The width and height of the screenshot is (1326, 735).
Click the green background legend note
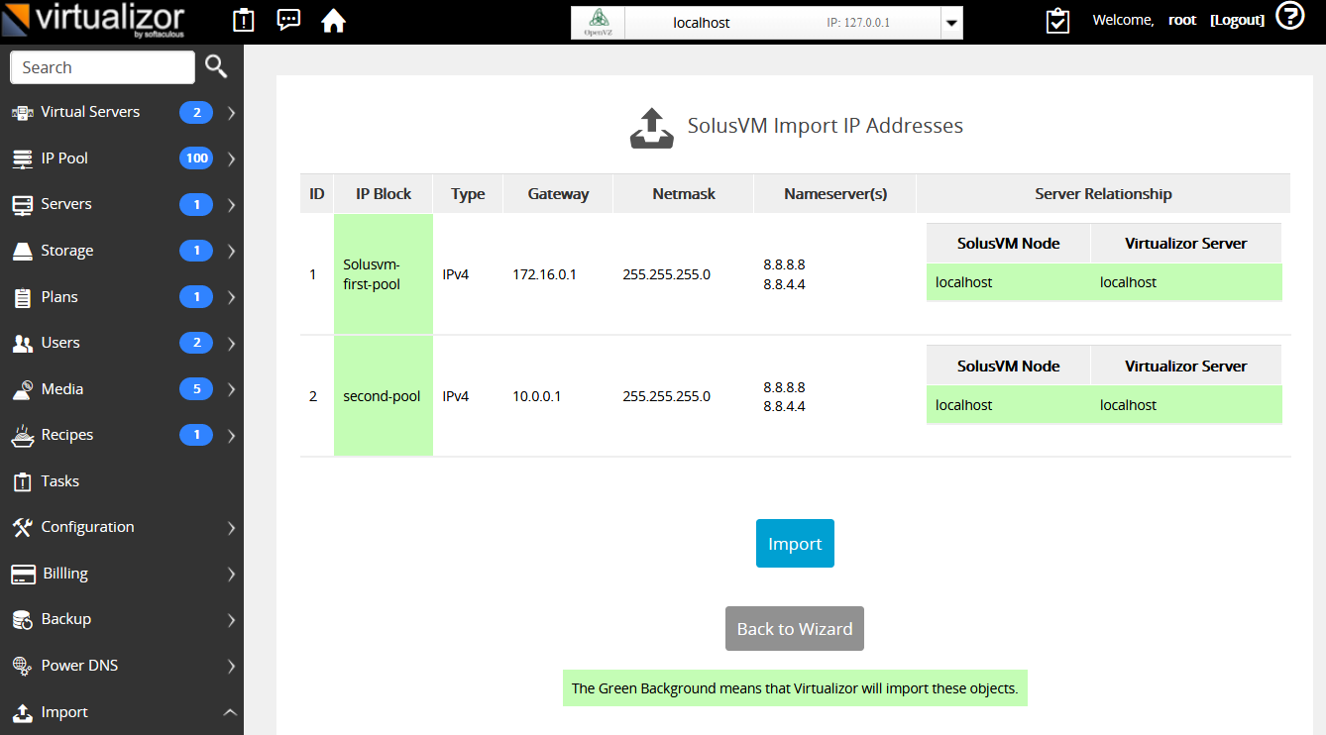pyautogui.click(x=795, y=687)
